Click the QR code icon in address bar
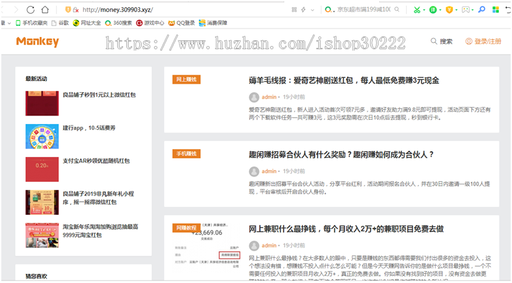The width and height of the screenshot is (512, 283). [294, 10]
